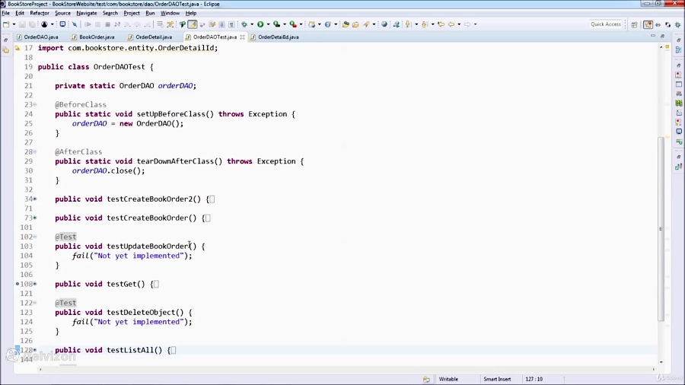Click the Next Annotation arrow icon
The width and height of the screenshot is (685, 385).
click(408, 24)
